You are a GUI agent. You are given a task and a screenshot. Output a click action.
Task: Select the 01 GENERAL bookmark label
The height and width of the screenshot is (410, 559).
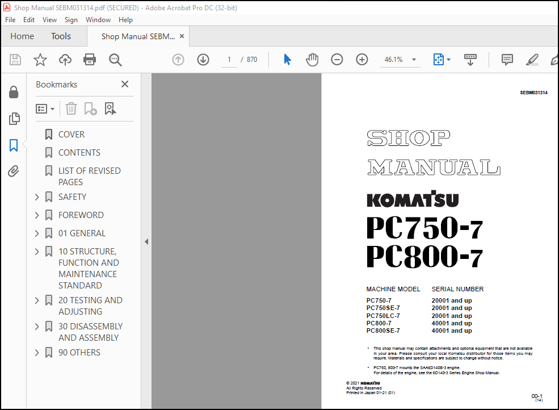pos(82,233)
